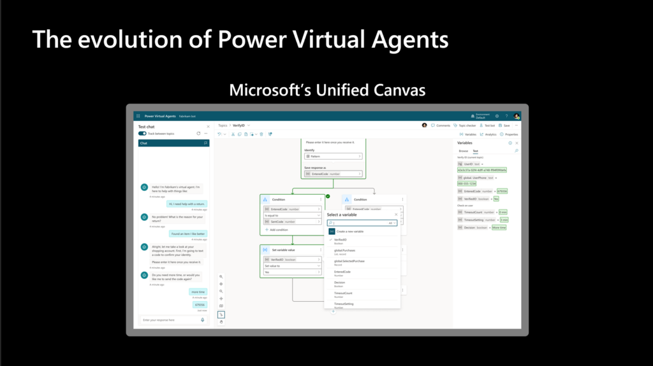653x366 pixels.
Task: Click the delete trash icon in canvas toolbar
Action: click(x=261, y=134)
